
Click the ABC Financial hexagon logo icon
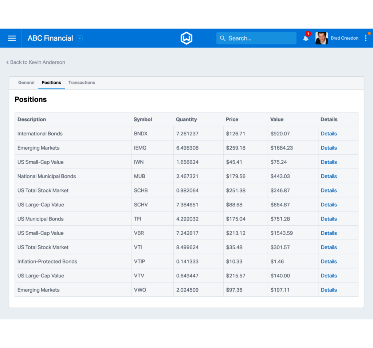coord(186,38)
